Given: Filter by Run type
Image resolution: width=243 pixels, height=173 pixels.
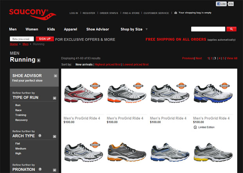Looking at the screenshot, I should pyautogui.click(x=18, y=105).
